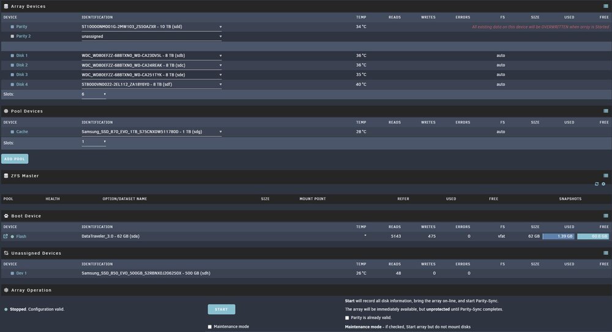Click Disk 2 status indicator icon

point(12,65)
